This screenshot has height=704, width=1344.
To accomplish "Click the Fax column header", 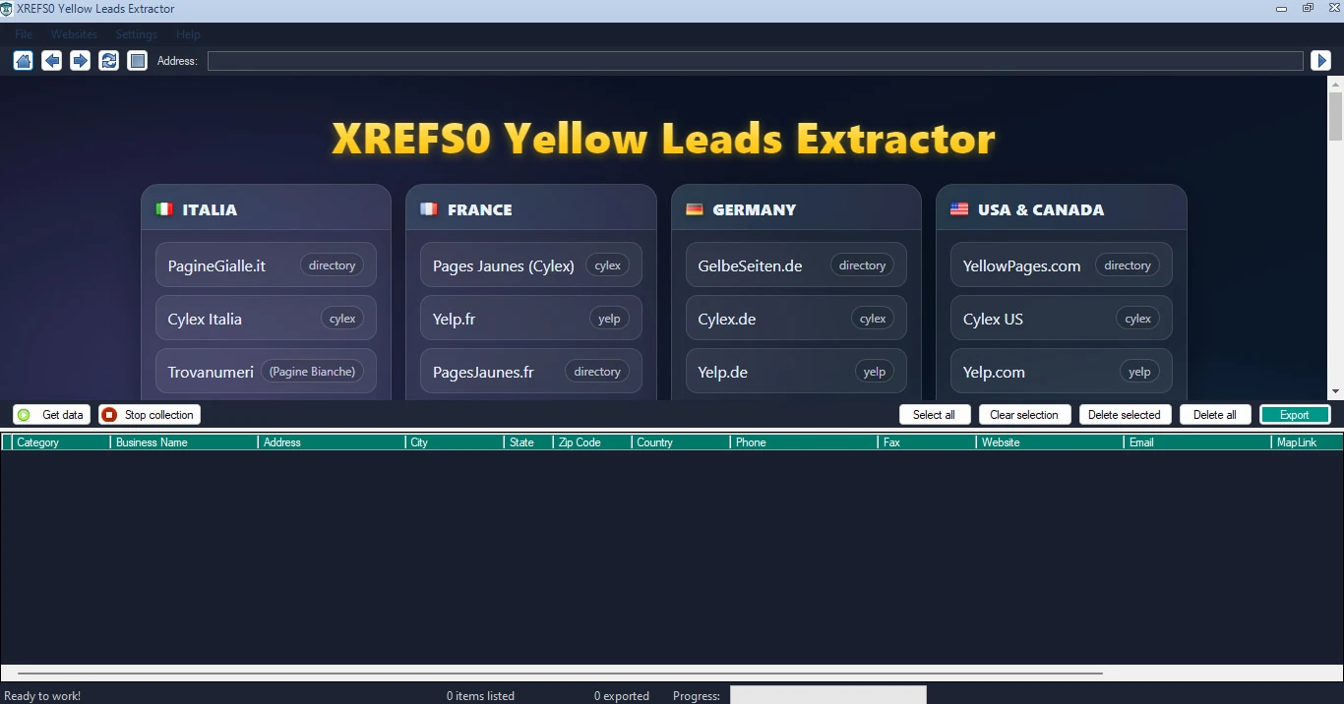I will [x=927, y=442].
